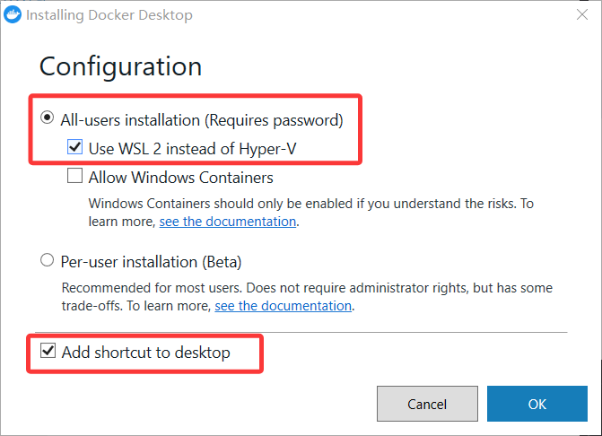Uncheck the Use WSL 2 checkbox
602x436 pixels.
(74, 146)
